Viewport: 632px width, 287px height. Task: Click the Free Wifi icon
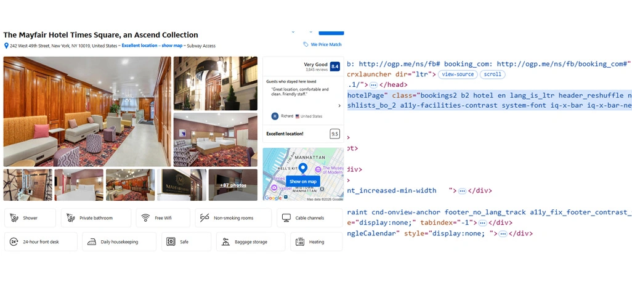coord(145,218)
